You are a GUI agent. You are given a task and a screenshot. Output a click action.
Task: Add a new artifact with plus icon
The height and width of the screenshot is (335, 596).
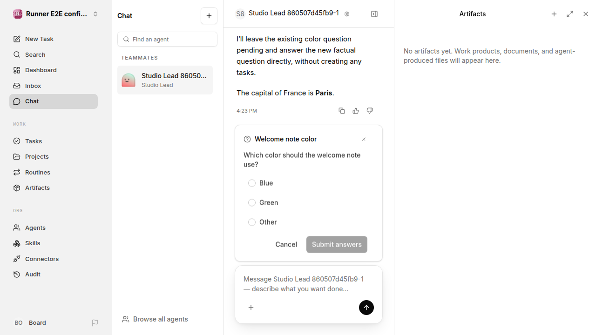pyautogui.click(x=554, y=14)
